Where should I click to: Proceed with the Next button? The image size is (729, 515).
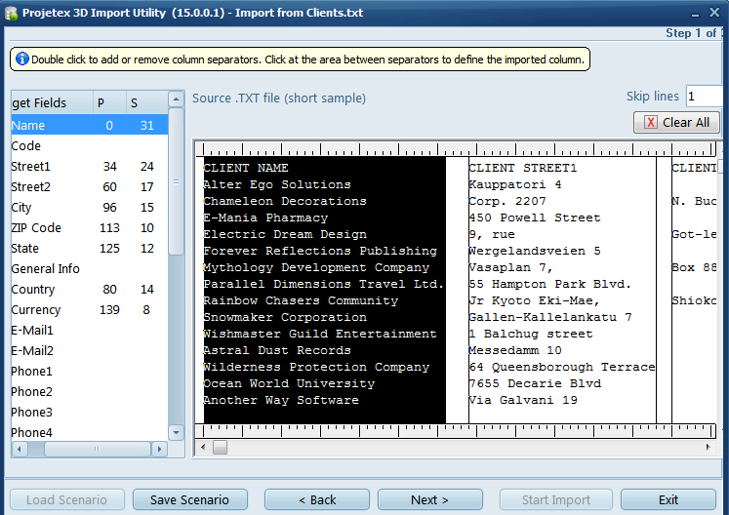click(430, 499)
